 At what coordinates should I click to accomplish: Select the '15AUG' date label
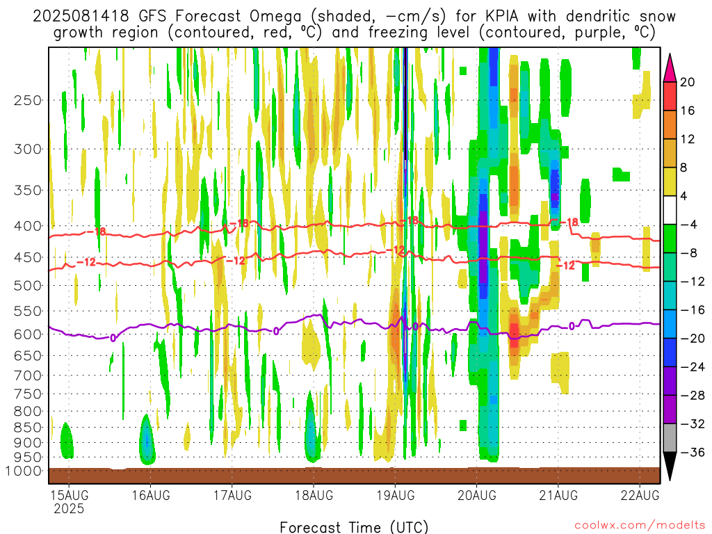pos(69,495)
